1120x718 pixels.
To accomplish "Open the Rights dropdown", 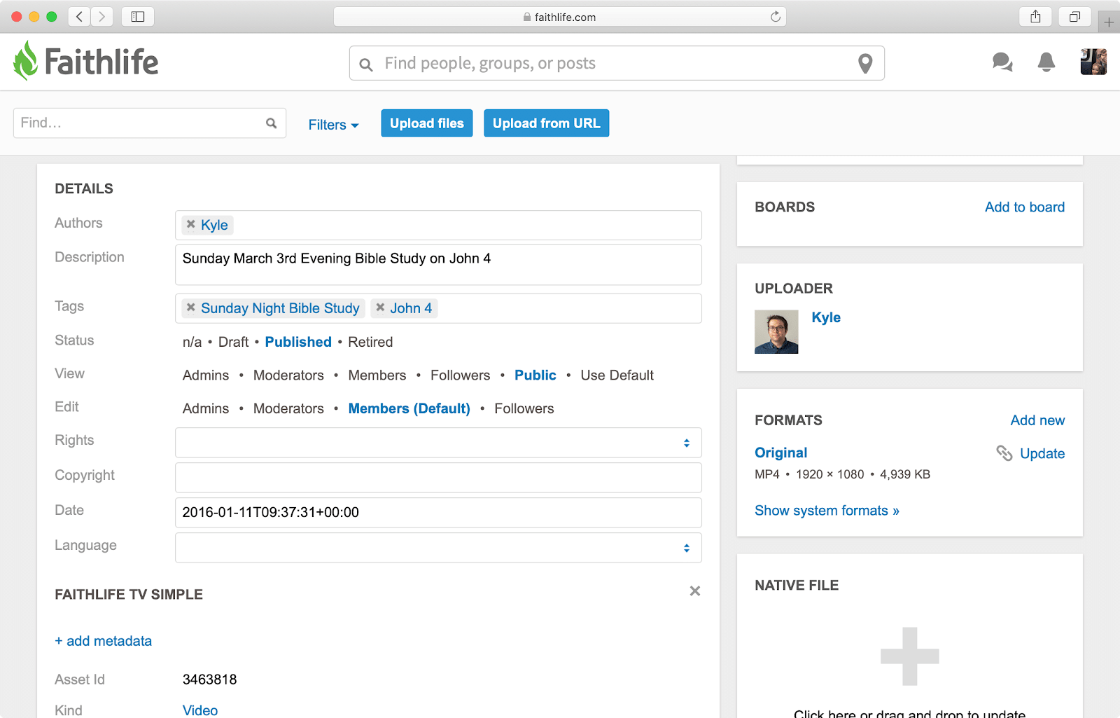I will [x=438, y=443].
